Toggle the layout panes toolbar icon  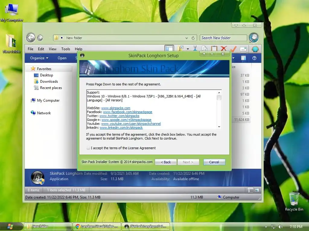(x=169, y=48)
